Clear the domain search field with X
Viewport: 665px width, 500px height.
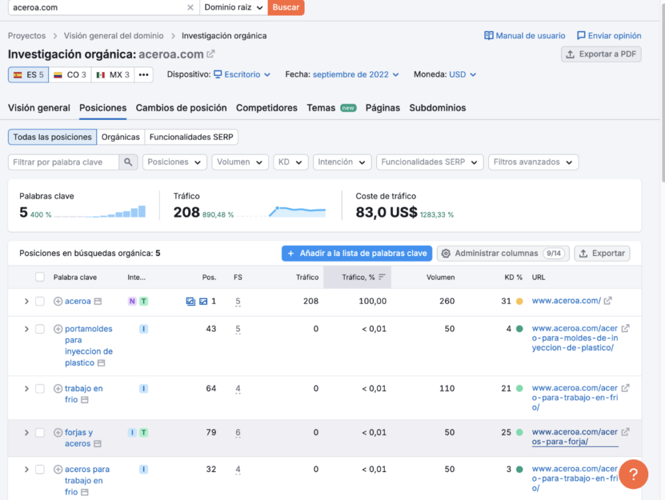[x=190, y=7]
